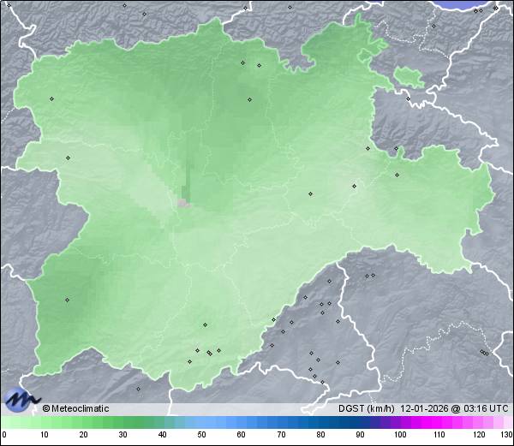The width and height of the screenshot is (514, 446).
Task: Click the station marker at far west, upper left
Action: [51, 98]
